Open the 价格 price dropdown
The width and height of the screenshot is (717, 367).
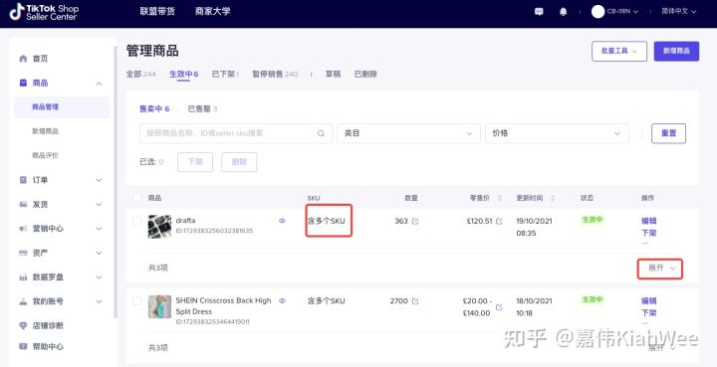pos(557,133)
